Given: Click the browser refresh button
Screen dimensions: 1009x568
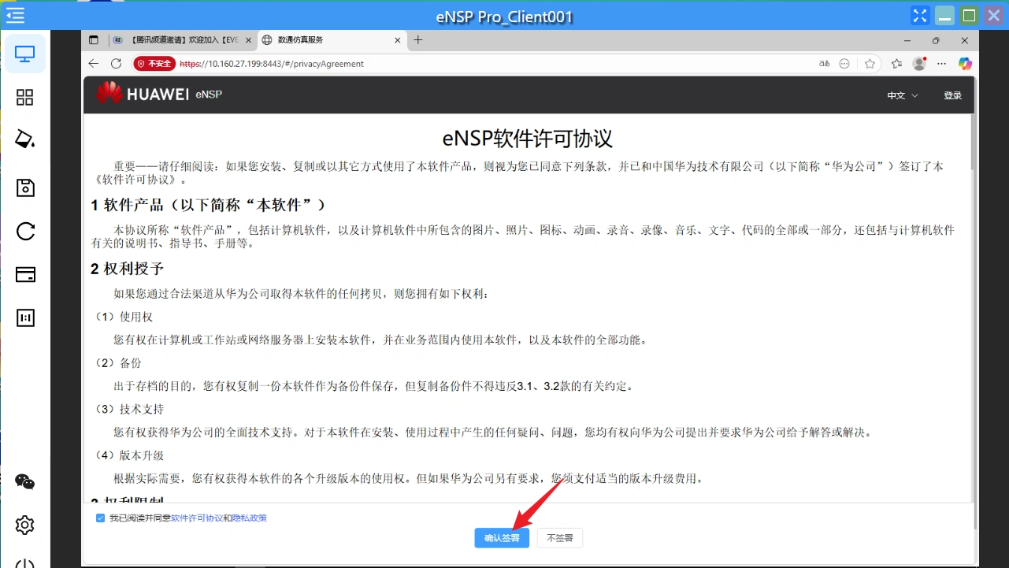Looking at the screenshot, I should pos(116,64).
